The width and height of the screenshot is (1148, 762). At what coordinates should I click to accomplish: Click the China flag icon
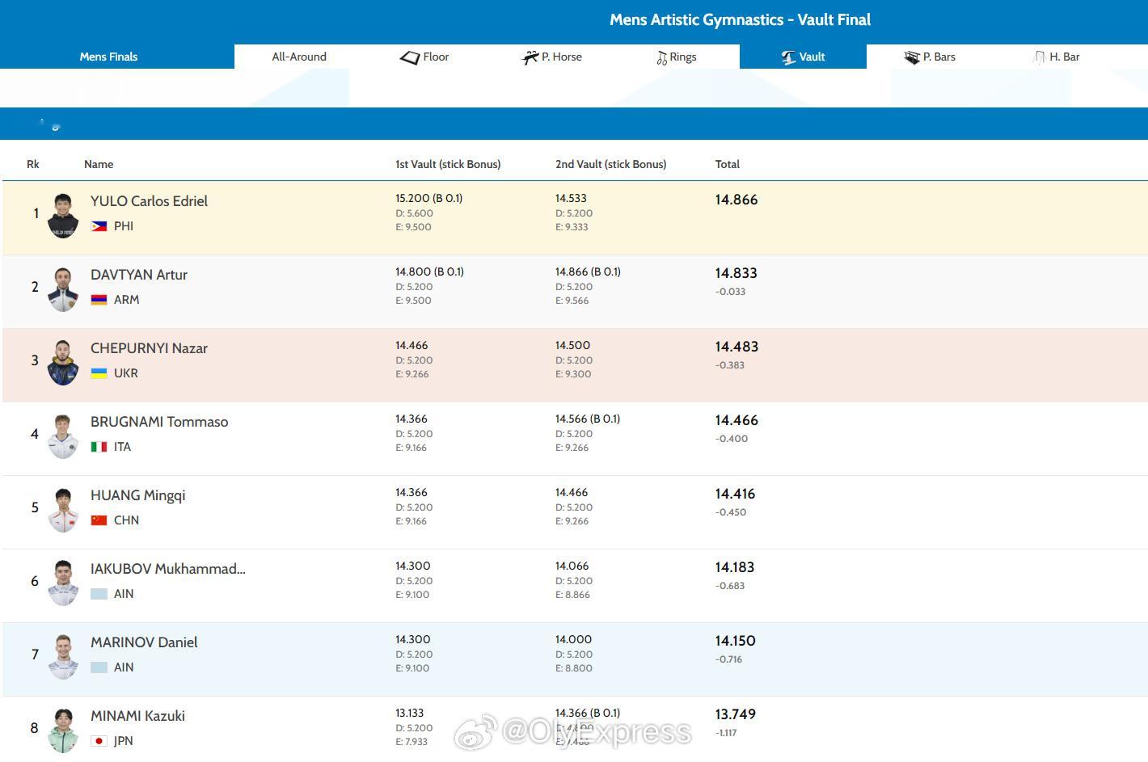click(x=99, y=520)
